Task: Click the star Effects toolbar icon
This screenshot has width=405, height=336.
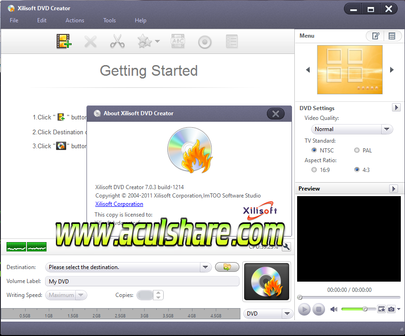Action: (145, 41)
